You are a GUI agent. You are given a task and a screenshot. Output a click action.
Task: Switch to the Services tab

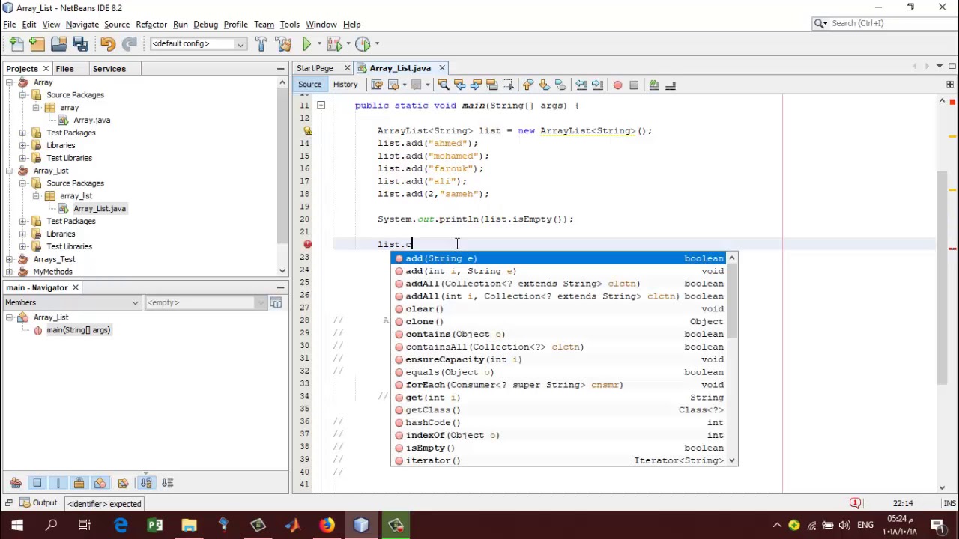coord(109,69)
